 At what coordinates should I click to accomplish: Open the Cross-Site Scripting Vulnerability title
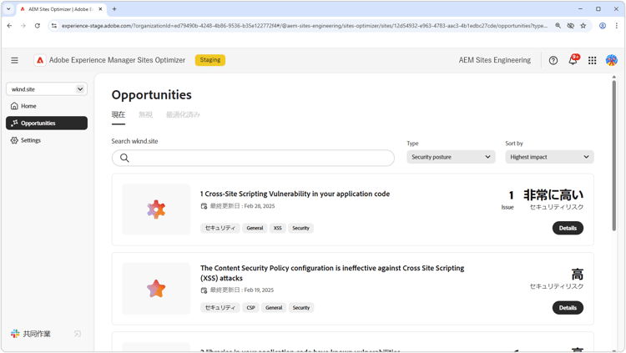pos(295,194)
